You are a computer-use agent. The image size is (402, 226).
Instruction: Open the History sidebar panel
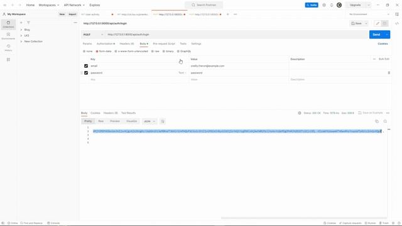pyautogui.click(x=8, y=48)
